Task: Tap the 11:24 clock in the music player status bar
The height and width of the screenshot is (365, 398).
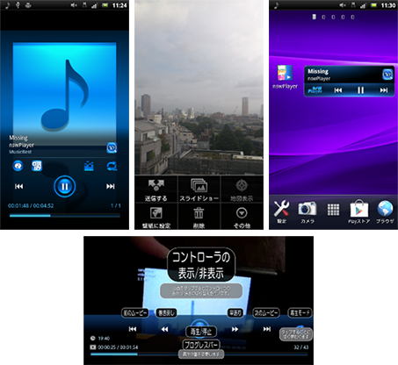Action: pos(119,5)
